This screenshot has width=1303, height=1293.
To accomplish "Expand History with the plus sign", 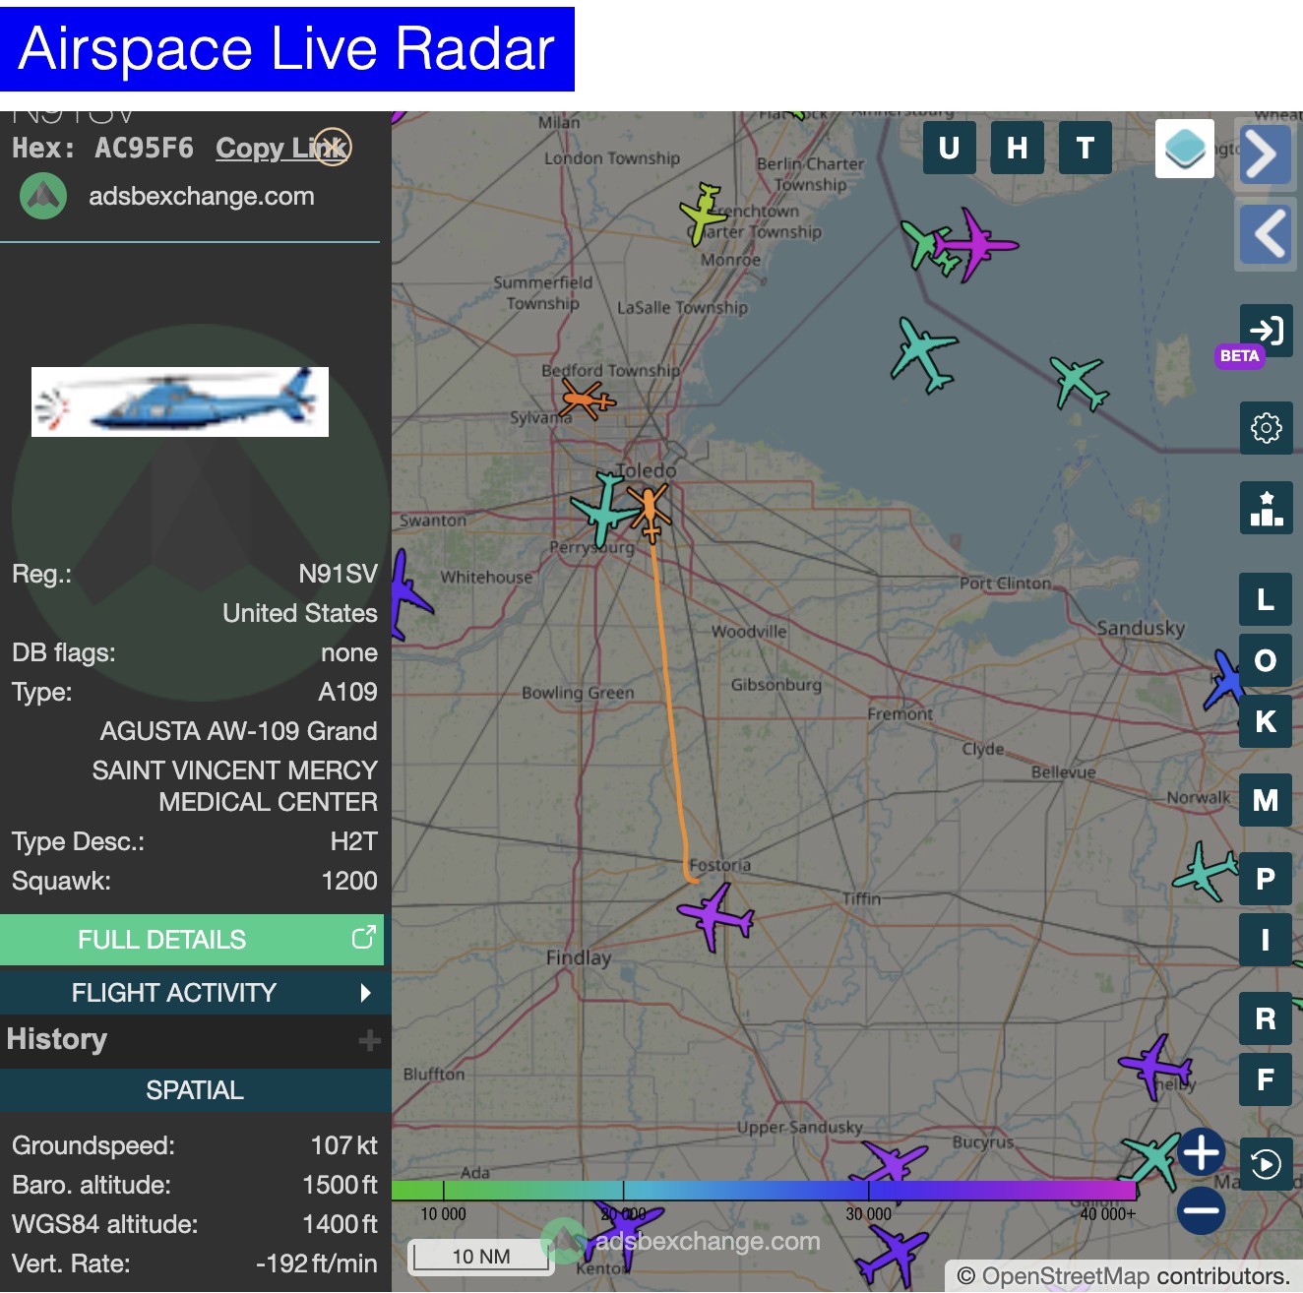I will click(x=369, y=1040).
